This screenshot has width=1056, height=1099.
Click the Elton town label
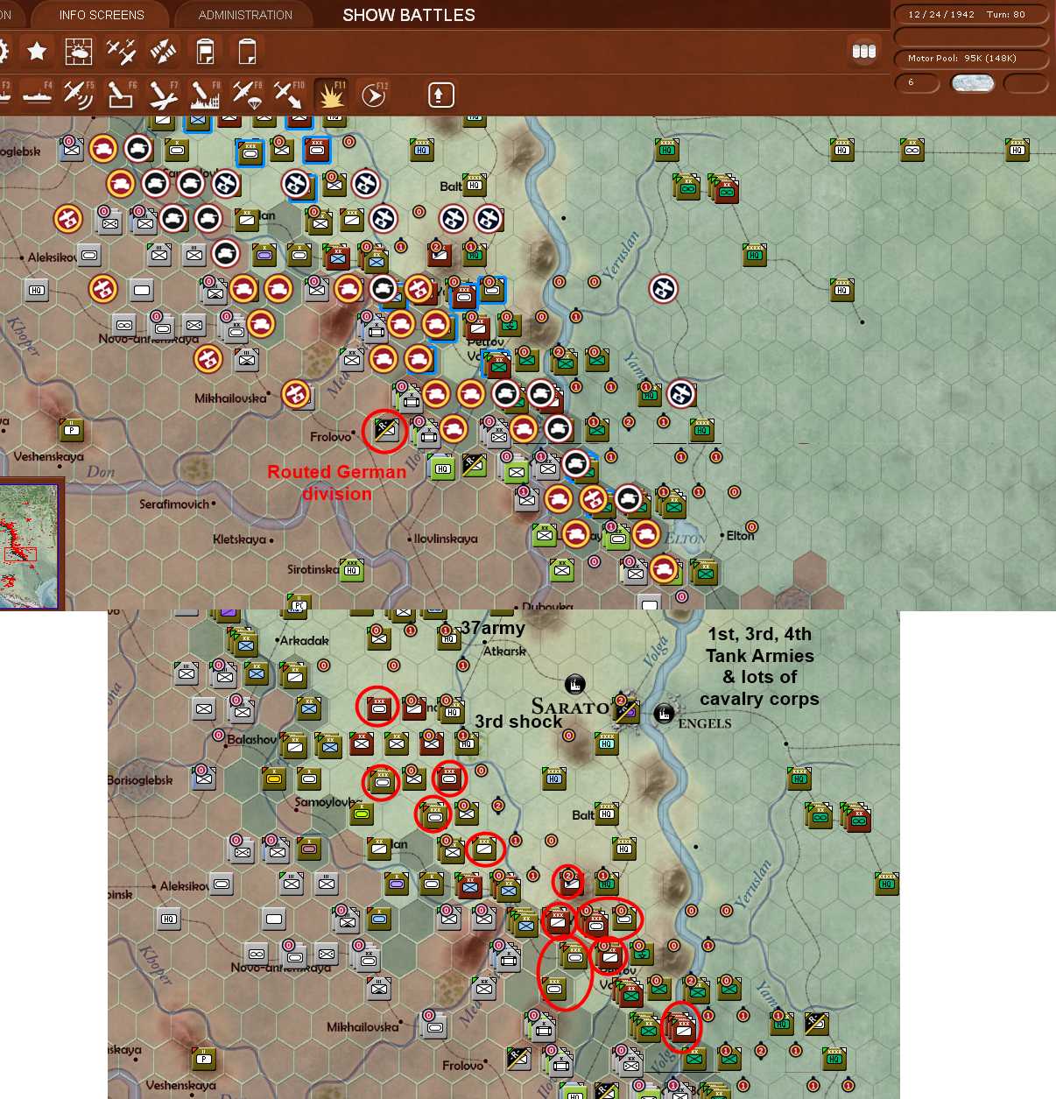tap(740, 535)
